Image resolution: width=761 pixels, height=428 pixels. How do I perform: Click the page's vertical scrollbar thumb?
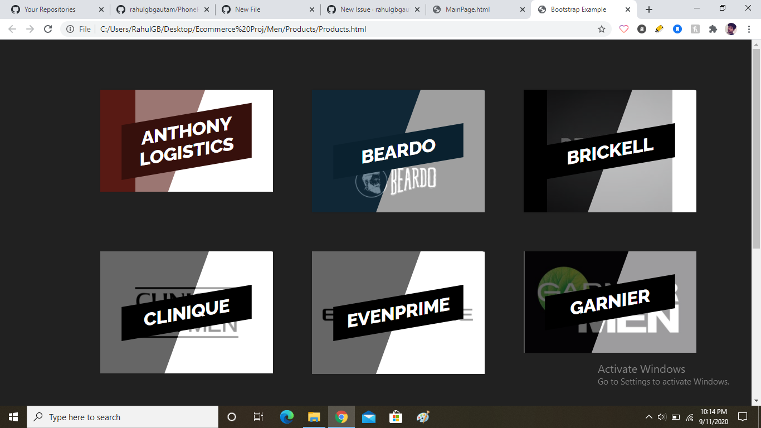click(756, 148)
